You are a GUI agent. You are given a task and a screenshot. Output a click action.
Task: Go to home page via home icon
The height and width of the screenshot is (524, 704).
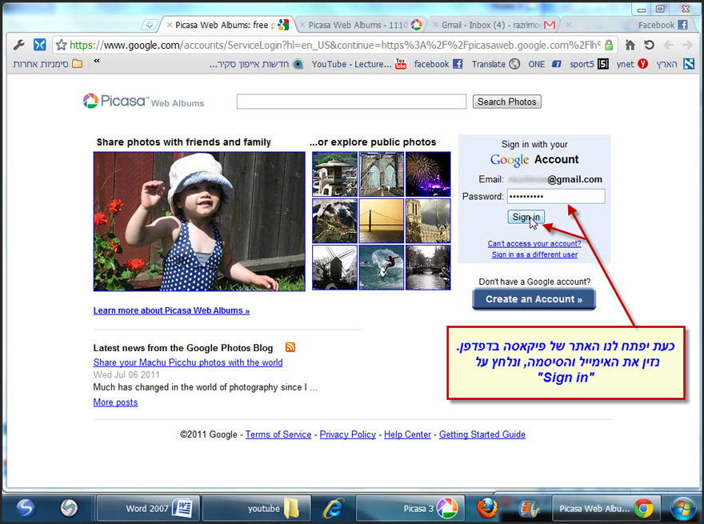[630, 45]
